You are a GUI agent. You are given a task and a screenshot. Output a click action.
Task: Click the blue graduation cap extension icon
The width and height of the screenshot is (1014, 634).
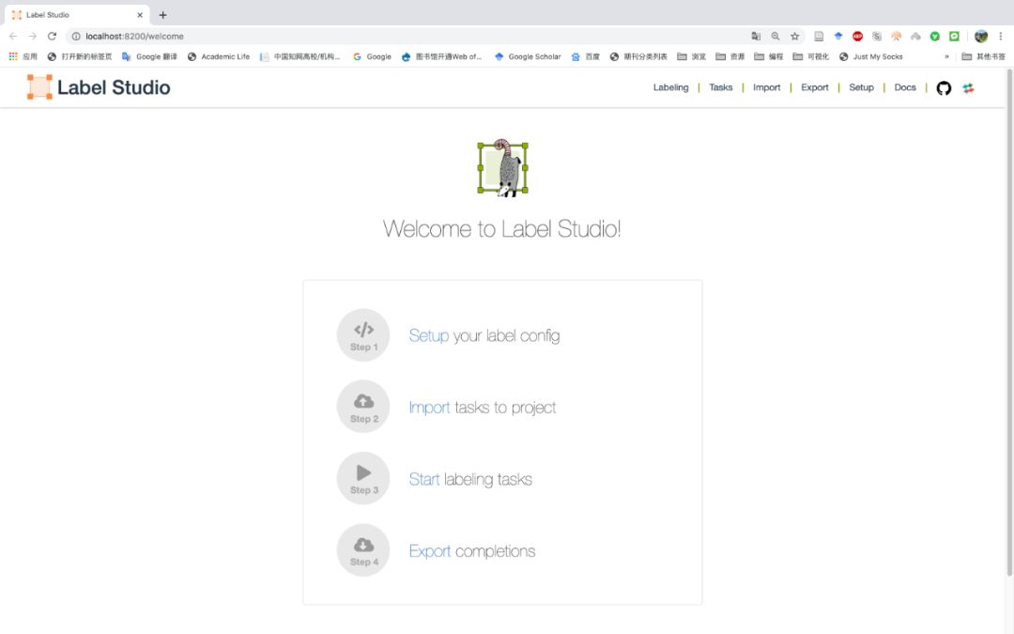[x=838, y=37]
